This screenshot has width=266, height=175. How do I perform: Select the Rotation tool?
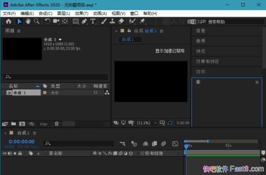(48, 21)
